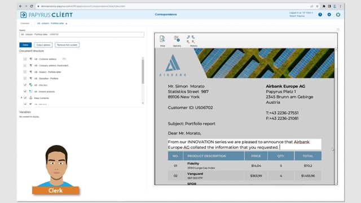Image resolution: width=361 pixels, height=203 pixels.
Task: Toggle checkbox for Keep Container
Action: (x=25, y=98)
